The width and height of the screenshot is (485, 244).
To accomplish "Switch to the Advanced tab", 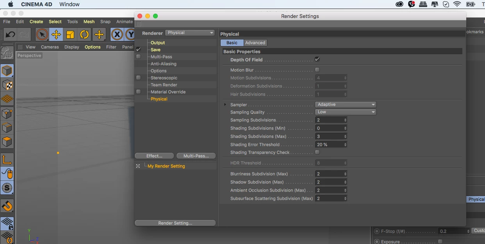I will 255,43.
